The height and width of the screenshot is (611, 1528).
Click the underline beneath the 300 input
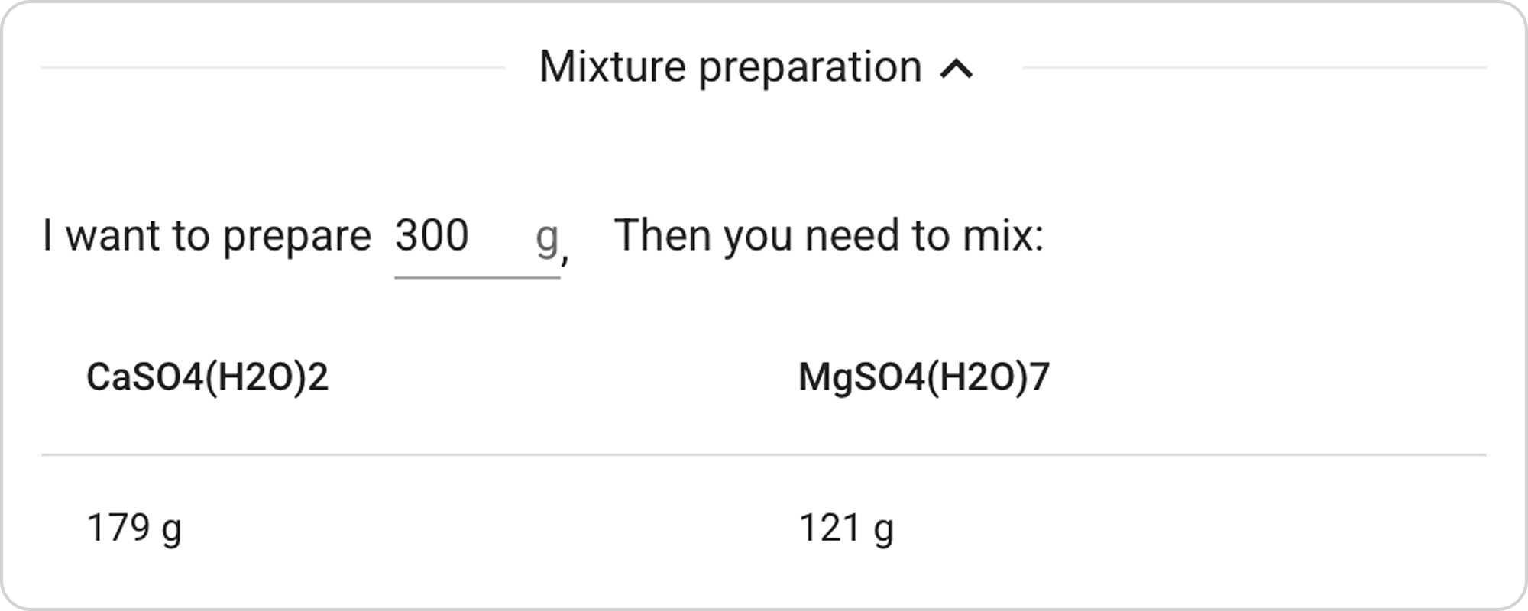pyautogui.click(x=475, y=280)
